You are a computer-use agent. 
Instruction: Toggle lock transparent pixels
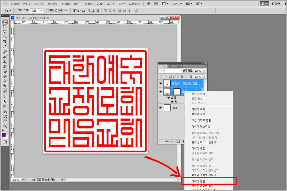170,76
